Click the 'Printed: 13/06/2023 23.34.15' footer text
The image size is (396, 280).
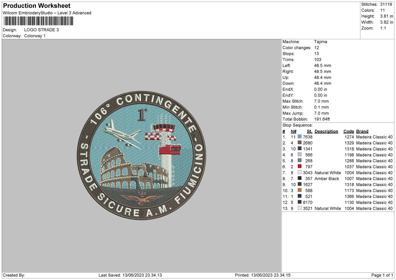point(263,275)
